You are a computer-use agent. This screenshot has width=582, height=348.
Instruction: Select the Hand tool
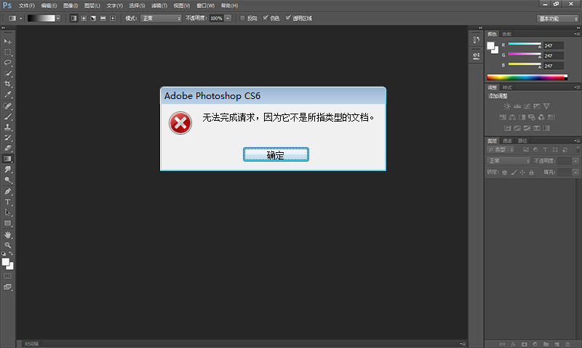tap(7, 235)
